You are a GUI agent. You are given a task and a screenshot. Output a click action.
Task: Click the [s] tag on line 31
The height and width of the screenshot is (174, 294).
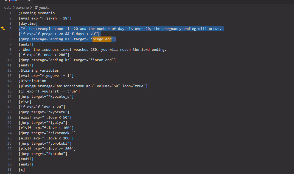[x=22, y=170]
